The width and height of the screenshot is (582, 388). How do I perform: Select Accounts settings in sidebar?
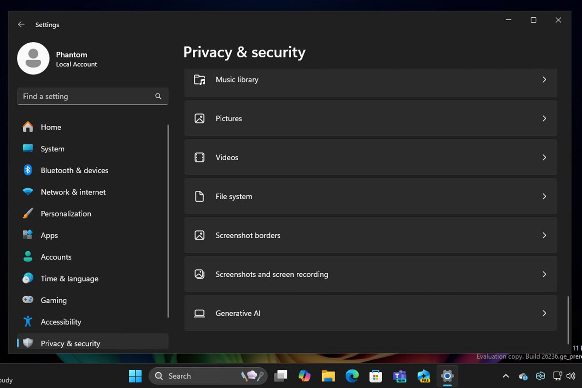click(x=56, y=257)
